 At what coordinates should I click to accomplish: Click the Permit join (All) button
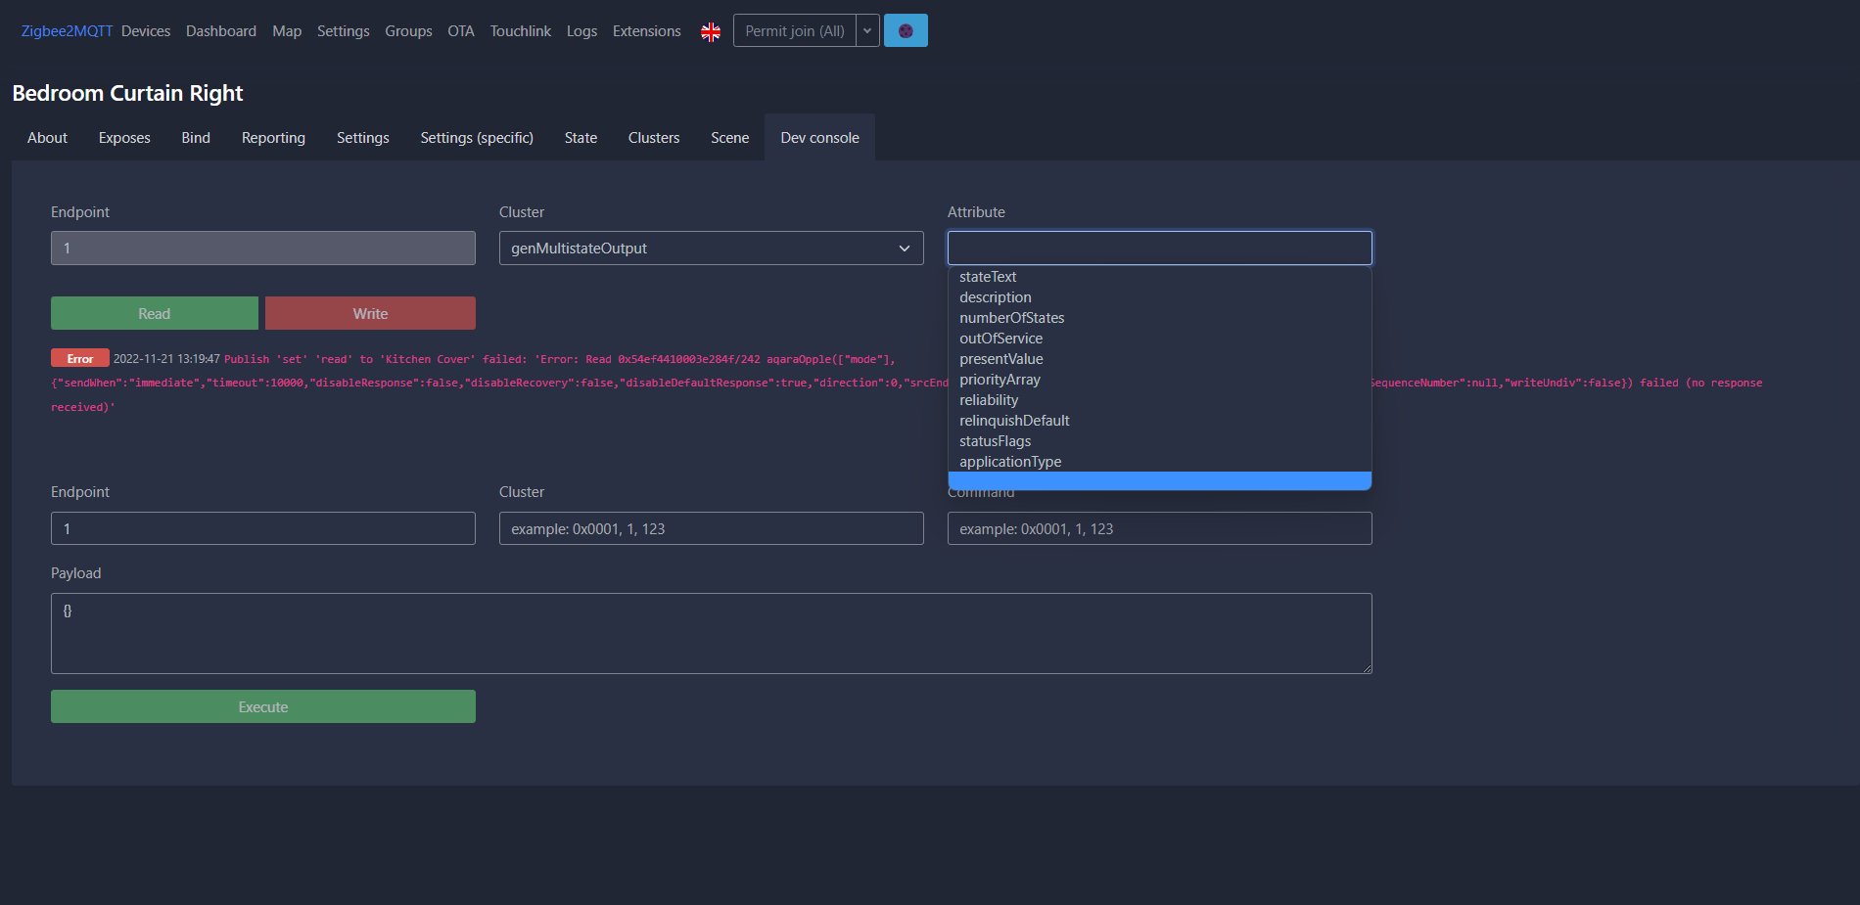795,30
